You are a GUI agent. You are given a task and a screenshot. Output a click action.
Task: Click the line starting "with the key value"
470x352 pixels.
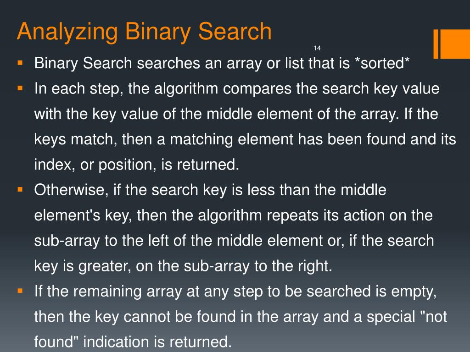[236, 114]
